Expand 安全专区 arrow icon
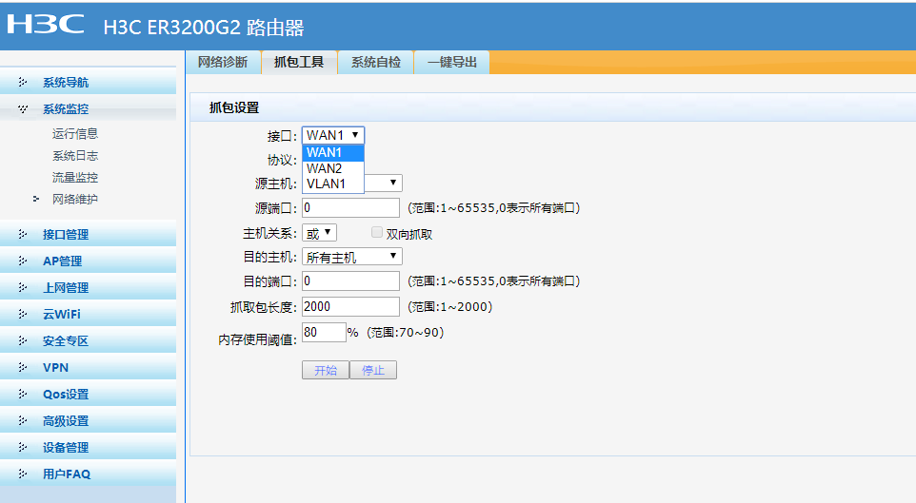 23,340
